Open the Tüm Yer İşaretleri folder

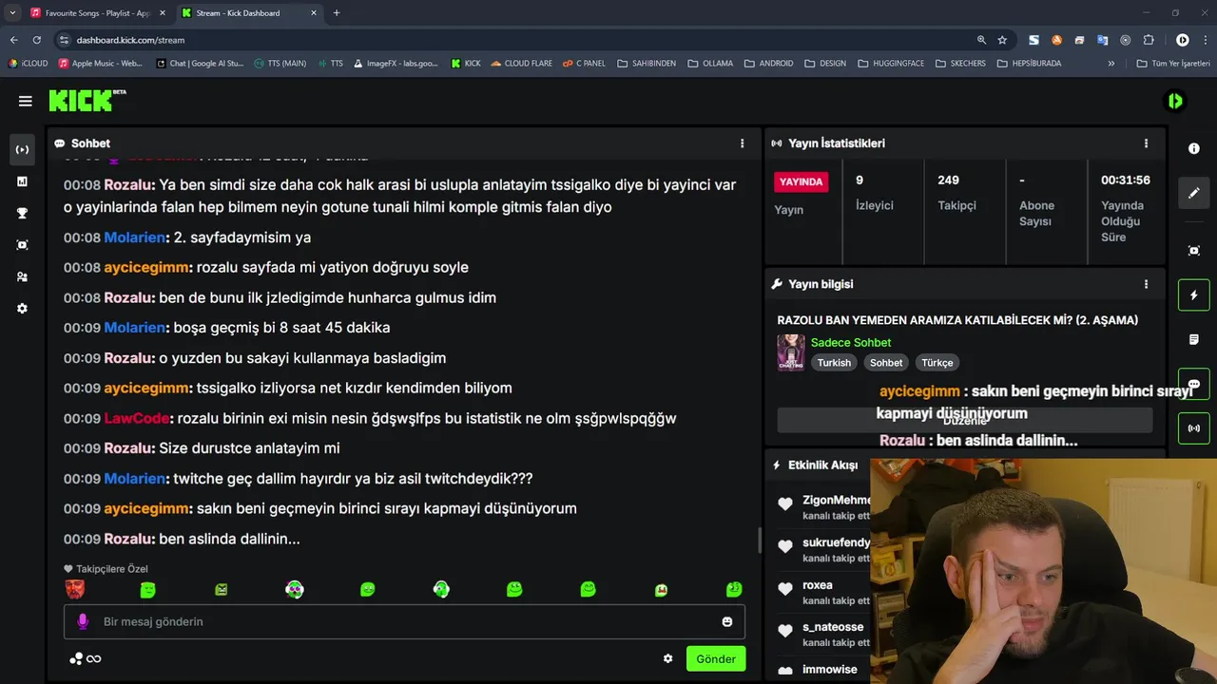pos(1173,64)
